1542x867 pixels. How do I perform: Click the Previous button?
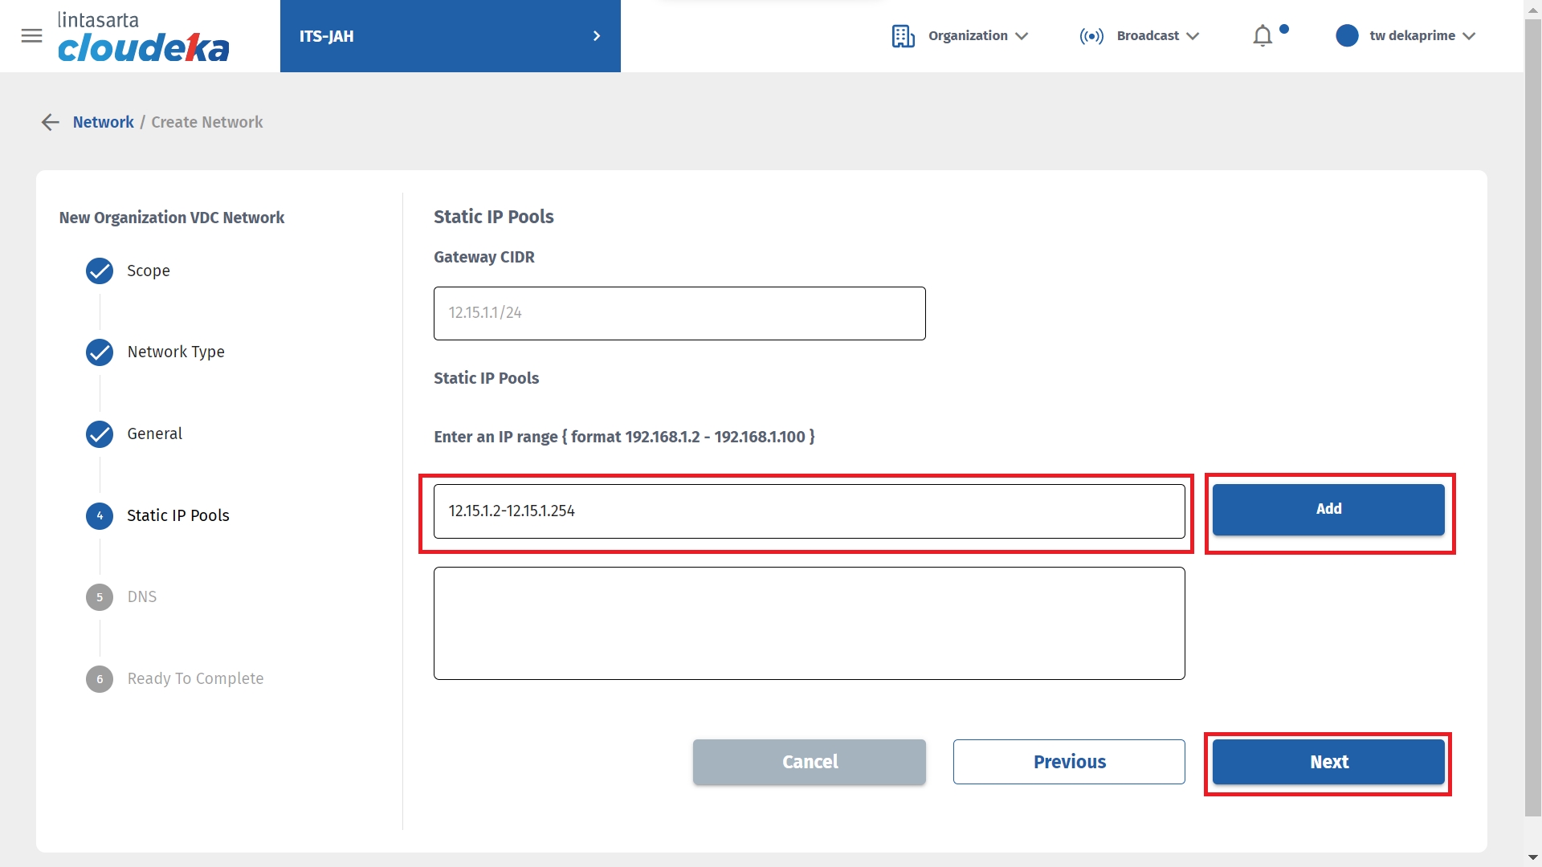pyautogui.click(x=1069, y=762)
